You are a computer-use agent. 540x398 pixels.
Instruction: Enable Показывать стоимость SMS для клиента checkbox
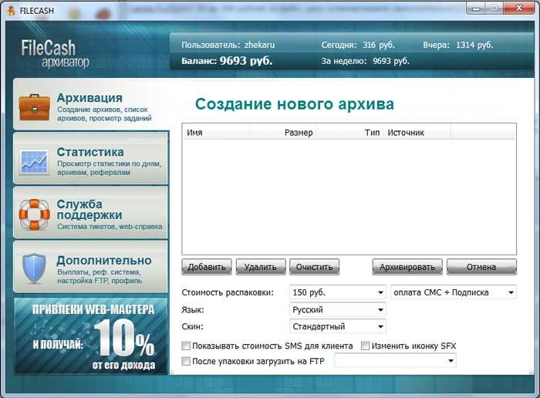point(186,346)
